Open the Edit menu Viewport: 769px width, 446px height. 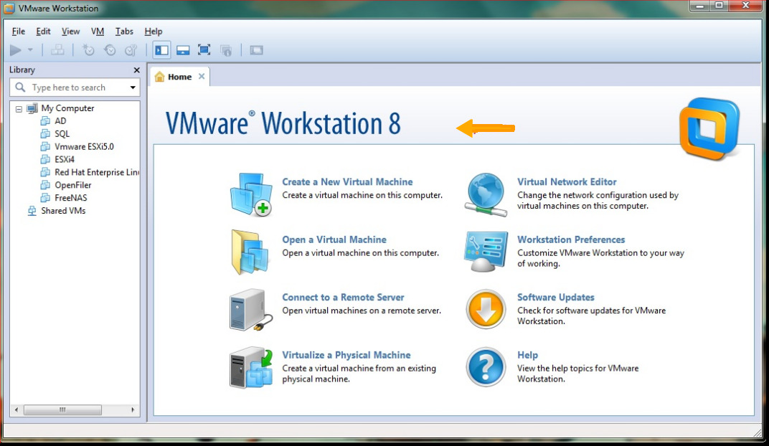[43, 32]
